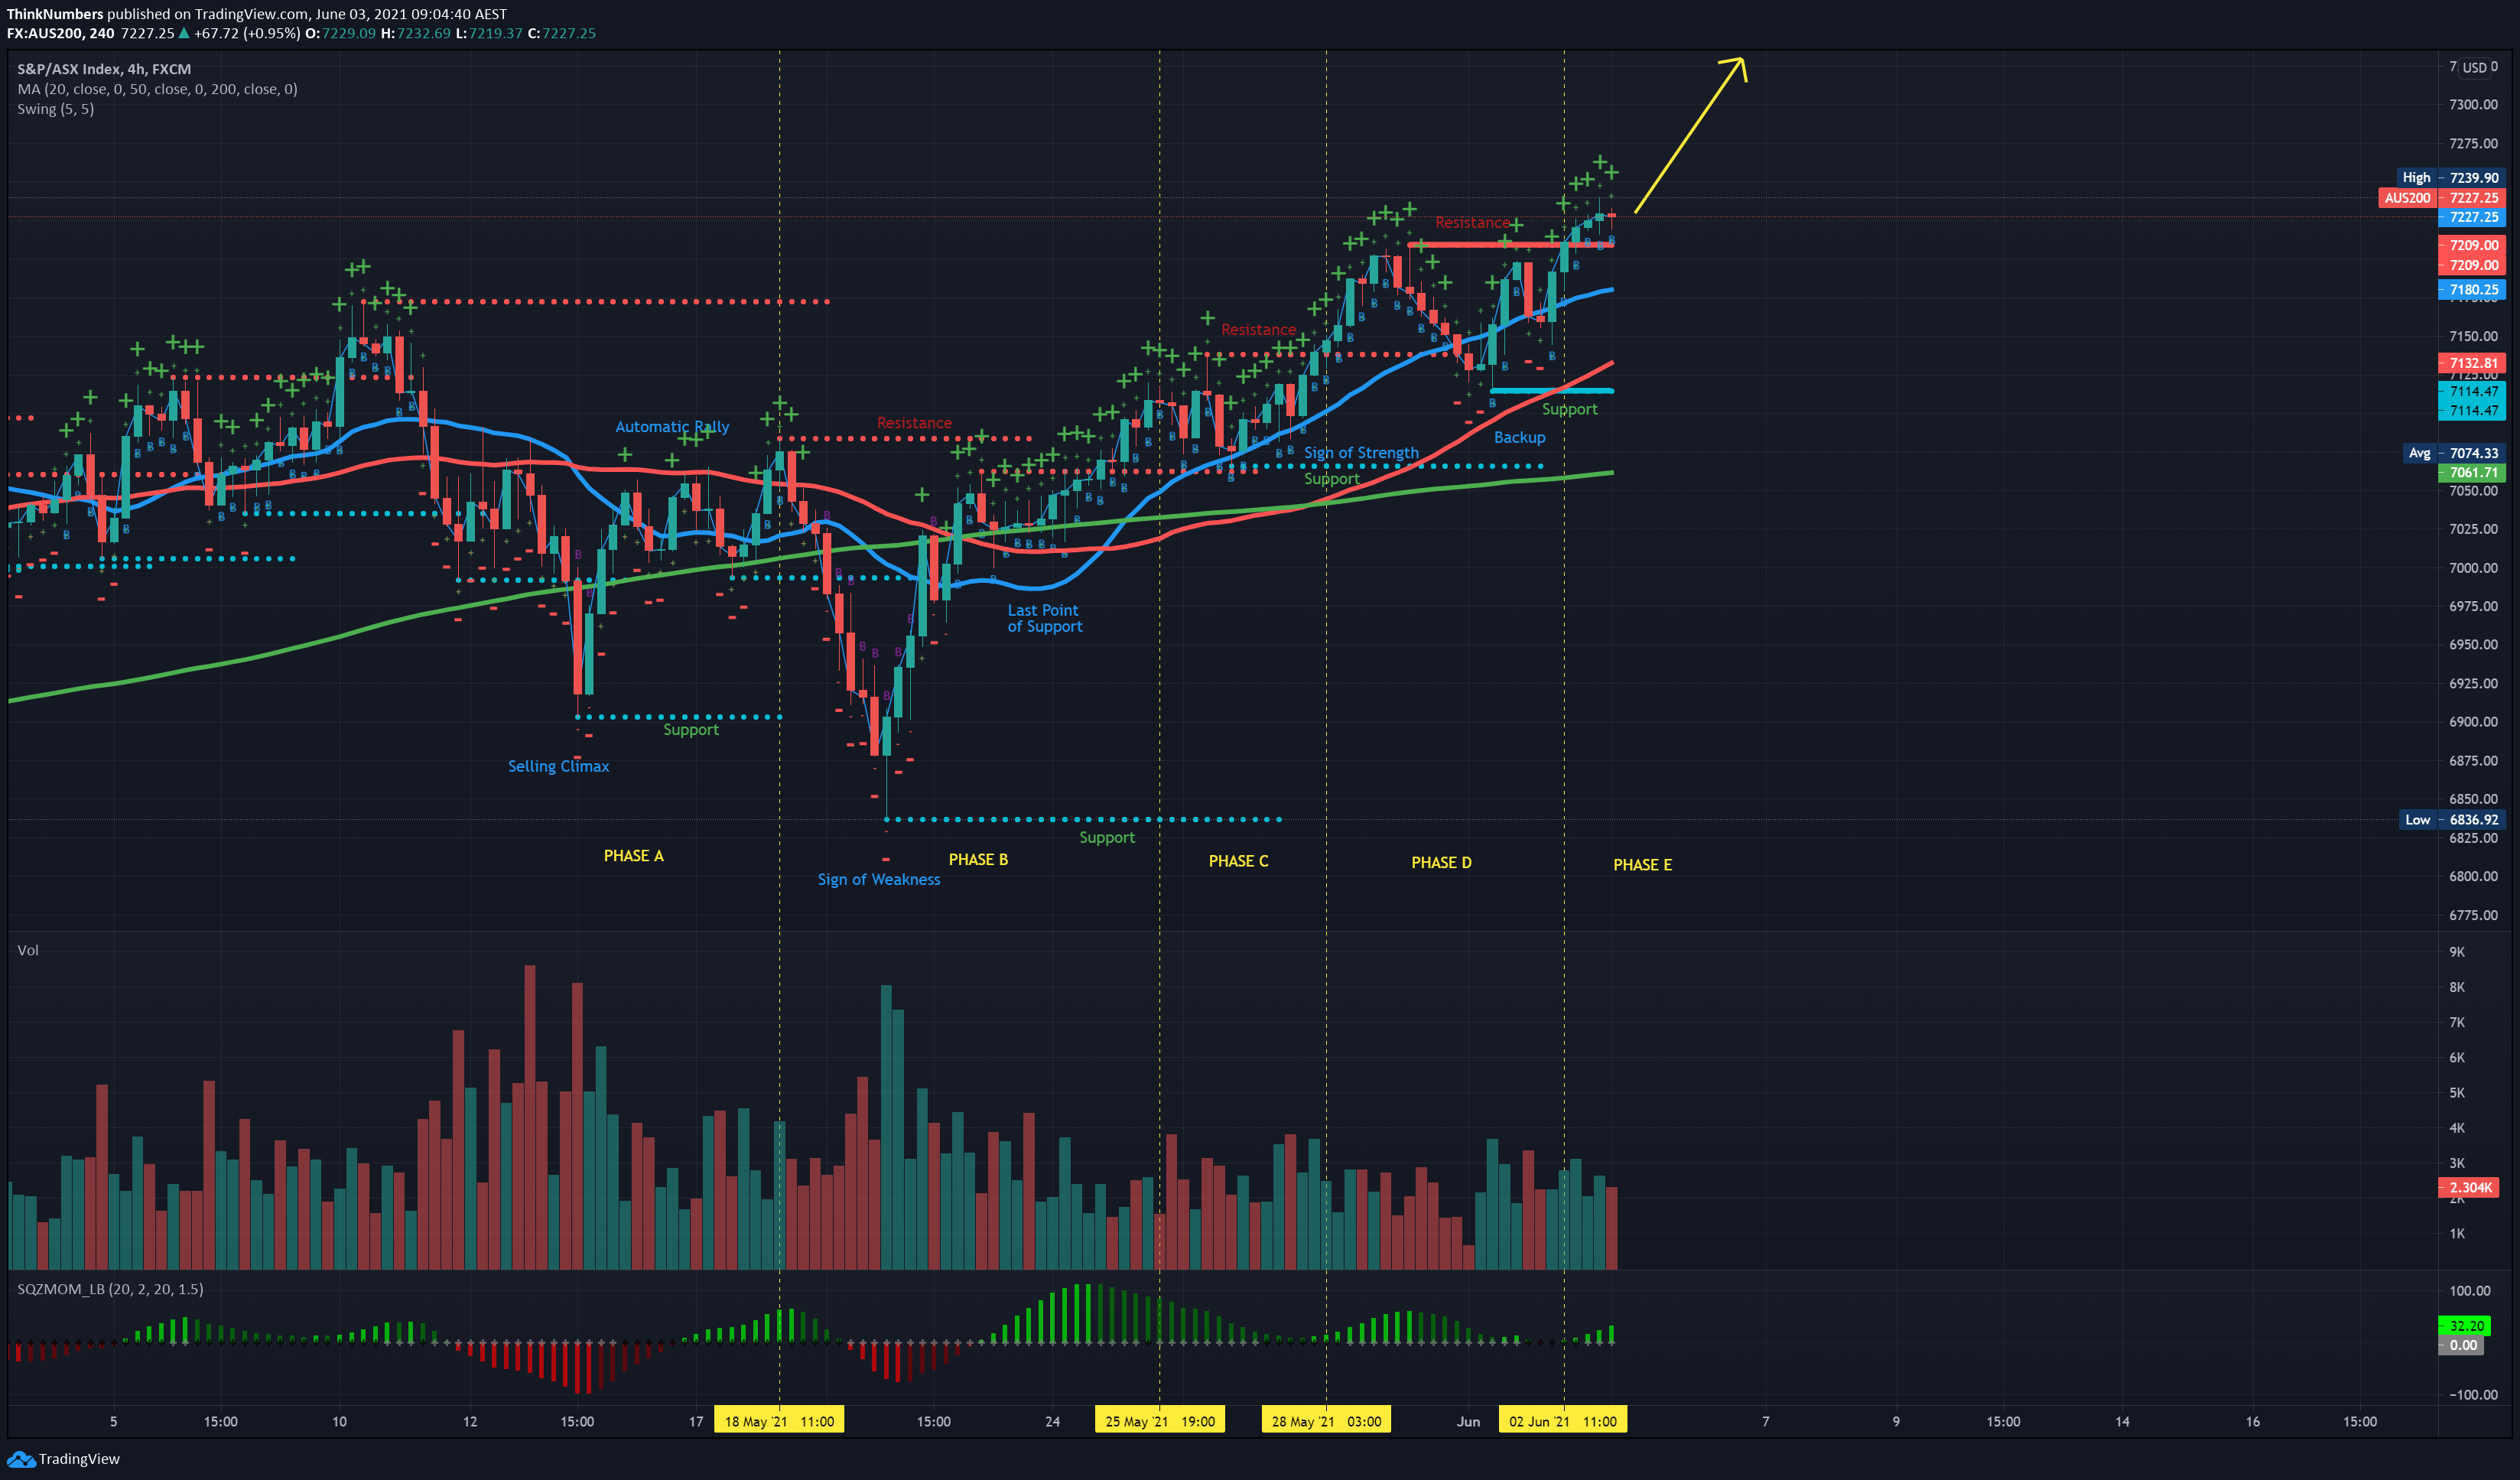
Task: Click the 28 May '21 03:00 date marker
Action: [1326, 1421]
